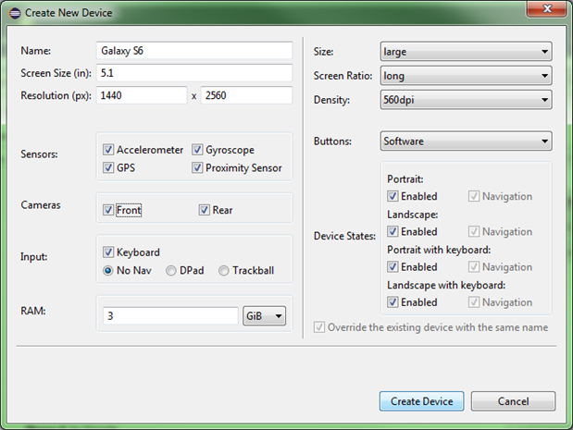This screenshot has height=430, width=573.
Task: Toggle the Proximity Sensor checkbox
Action: pos(197,167)
